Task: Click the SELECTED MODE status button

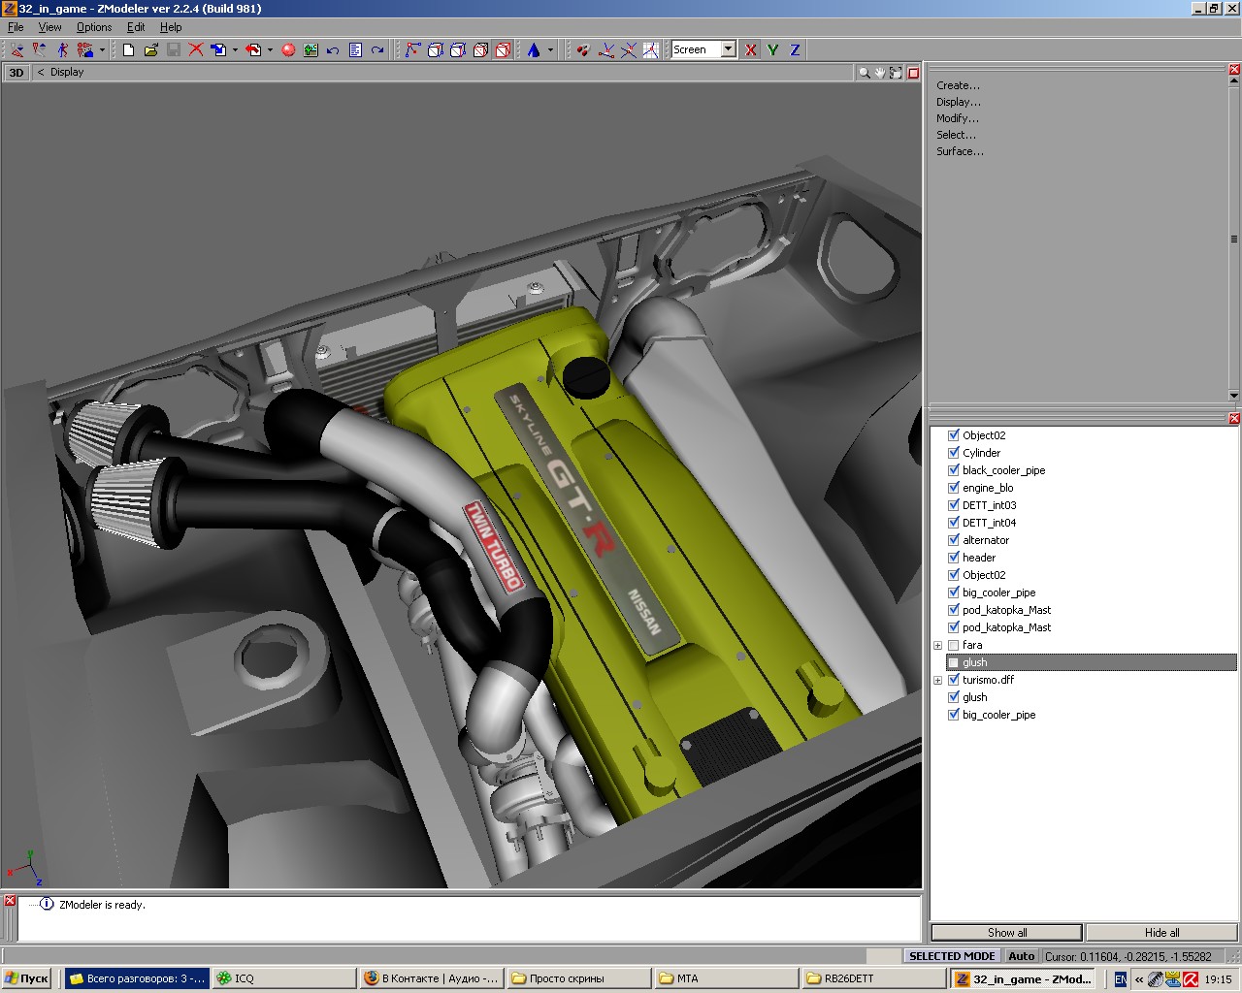Action: [x=952, y=956]
